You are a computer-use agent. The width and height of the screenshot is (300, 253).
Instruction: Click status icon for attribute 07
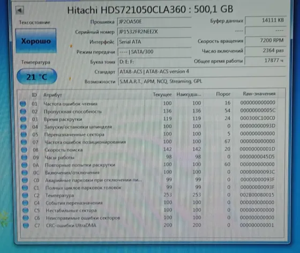tap(24, 142)
